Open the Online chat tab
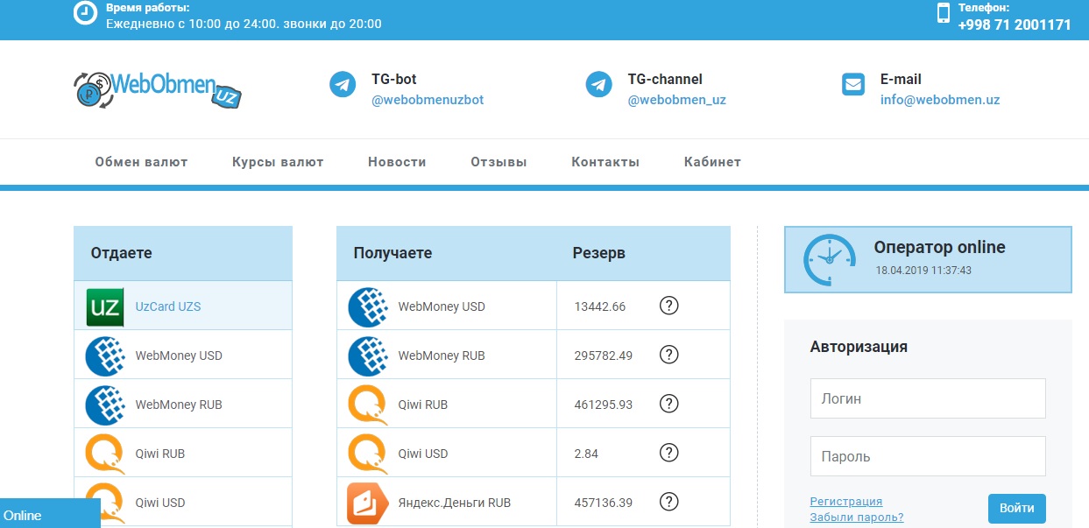Viewport: 1089px width, 528px height. 50,514
